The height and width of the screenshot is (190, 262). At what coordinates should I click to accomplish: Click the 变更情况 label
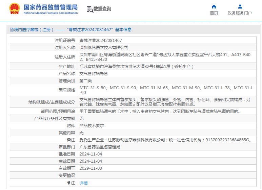[x=67, y=175]
